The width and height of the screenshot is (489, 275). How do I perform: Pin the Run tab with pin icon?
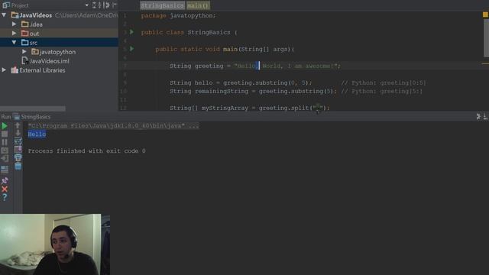coord(5,180)
